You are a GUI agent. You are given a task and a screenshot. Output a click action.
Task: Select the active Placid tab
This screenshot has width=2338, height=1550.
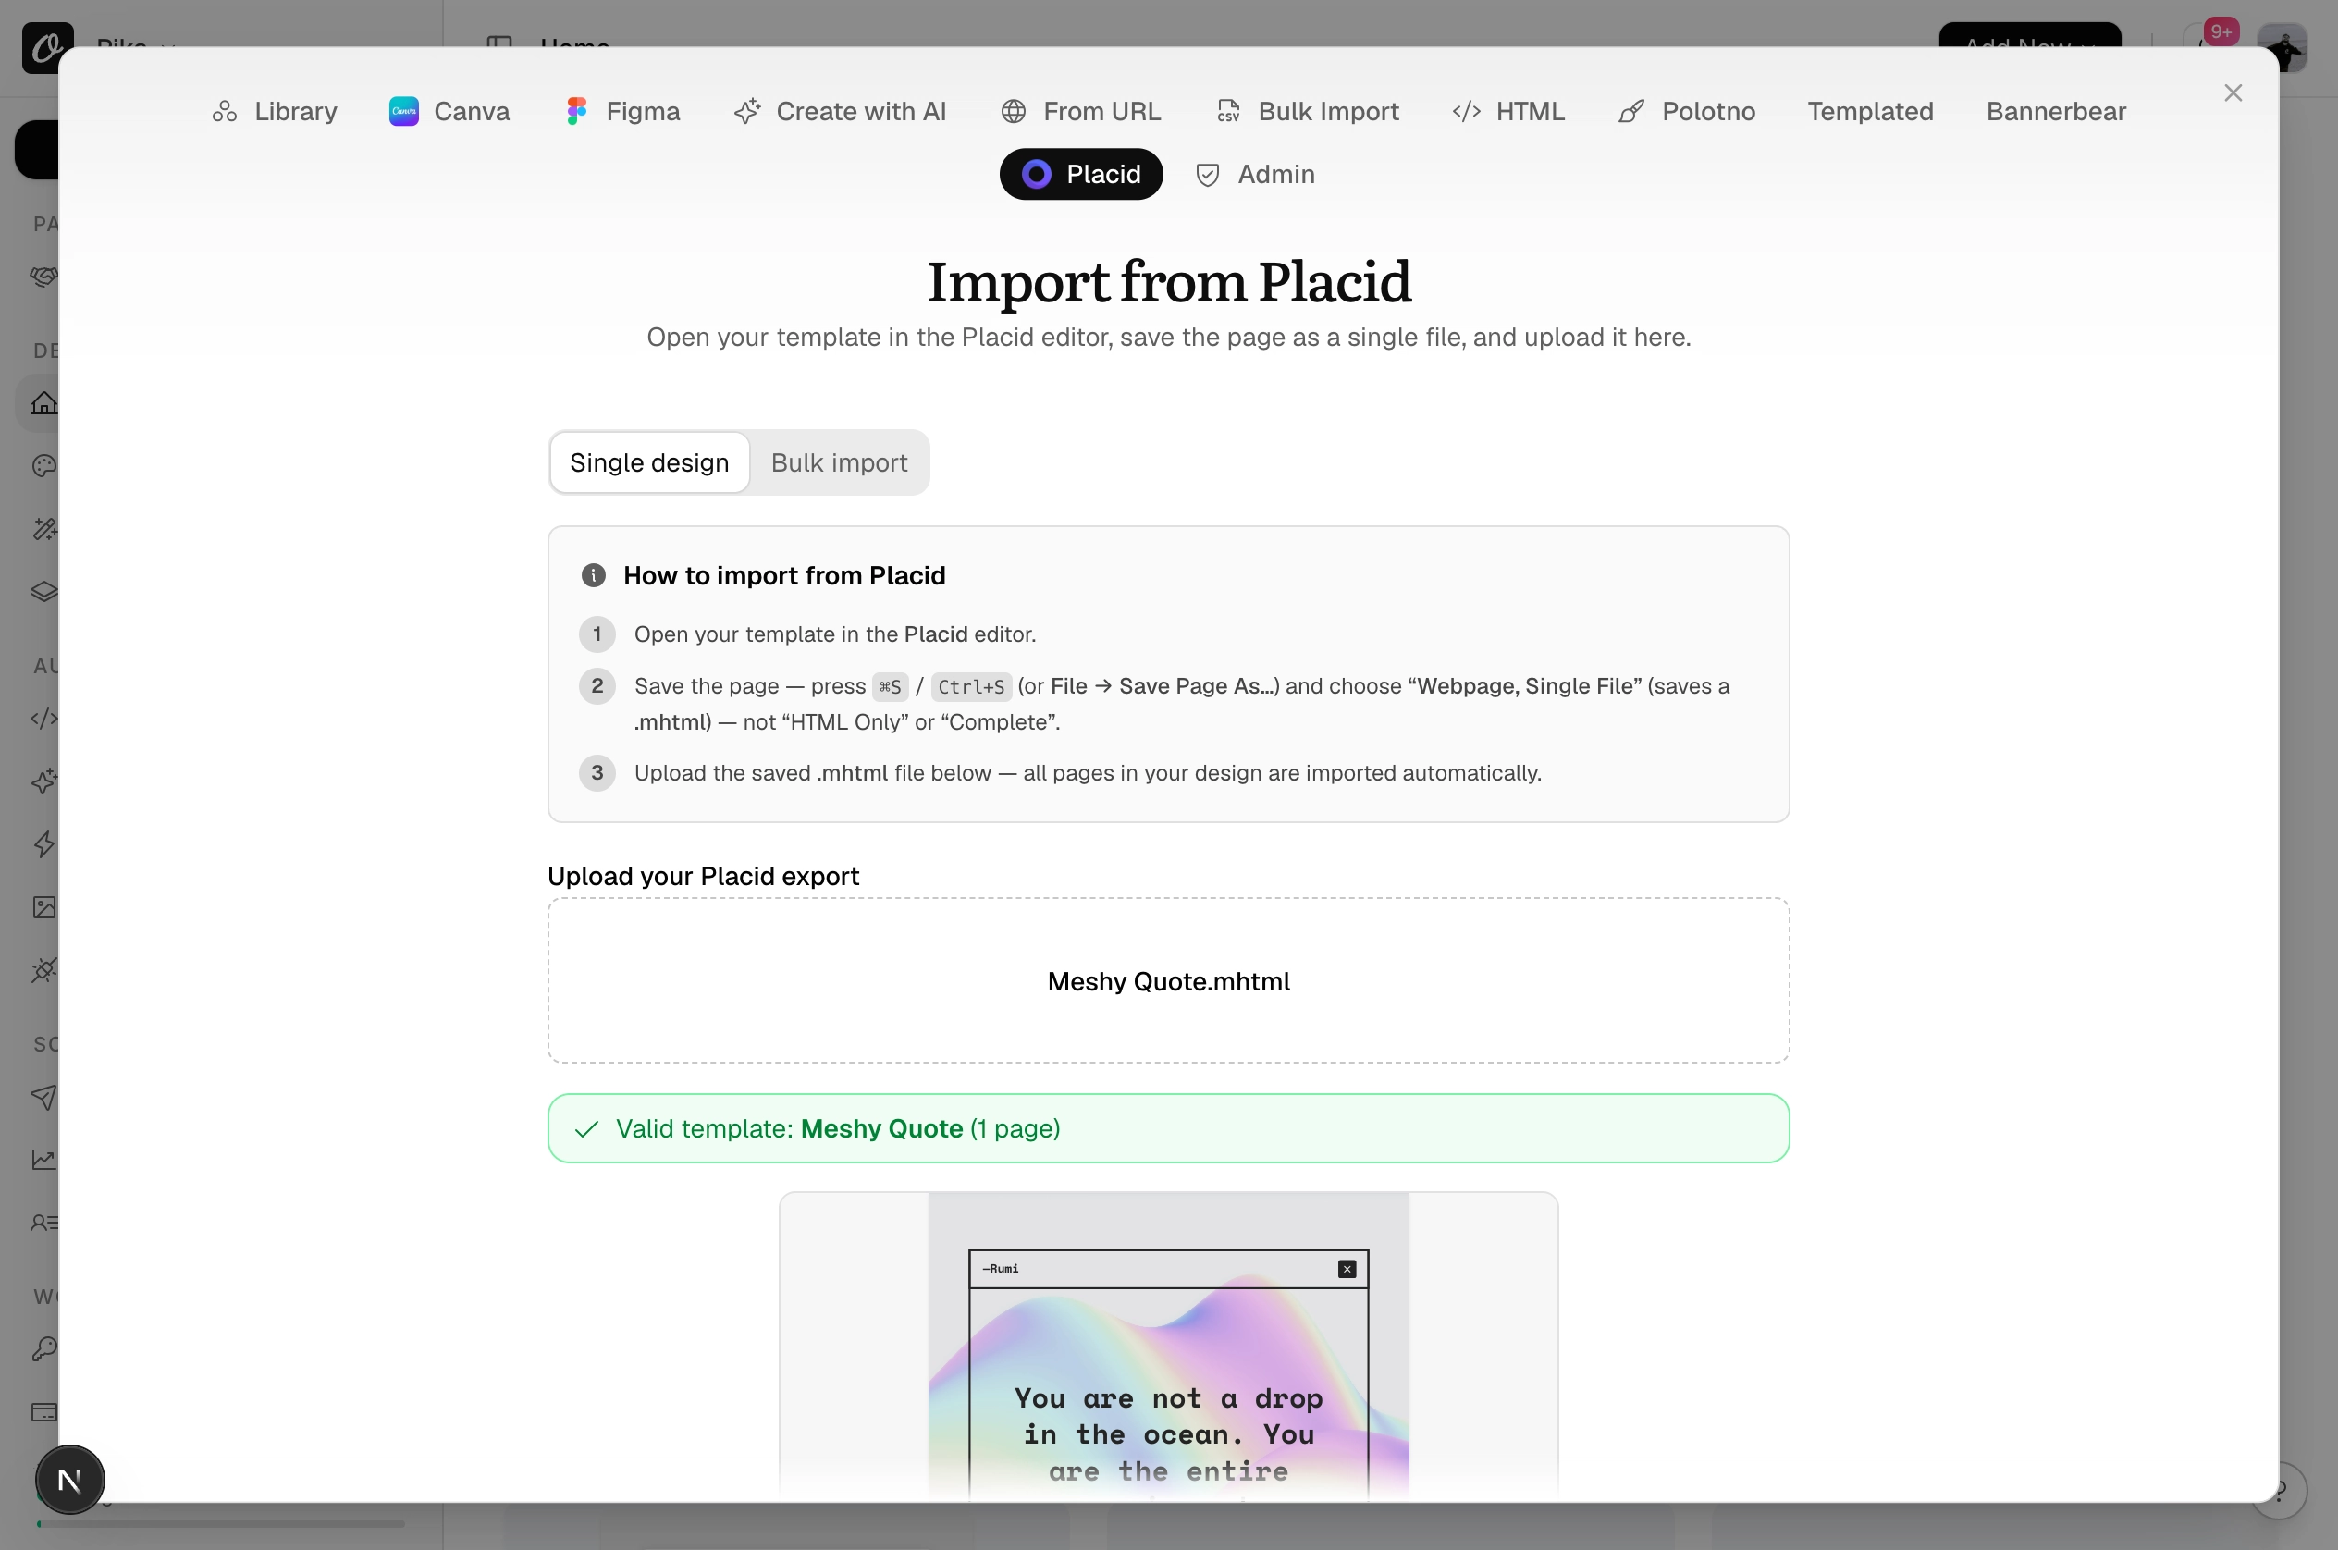[x=1080, y=175]
